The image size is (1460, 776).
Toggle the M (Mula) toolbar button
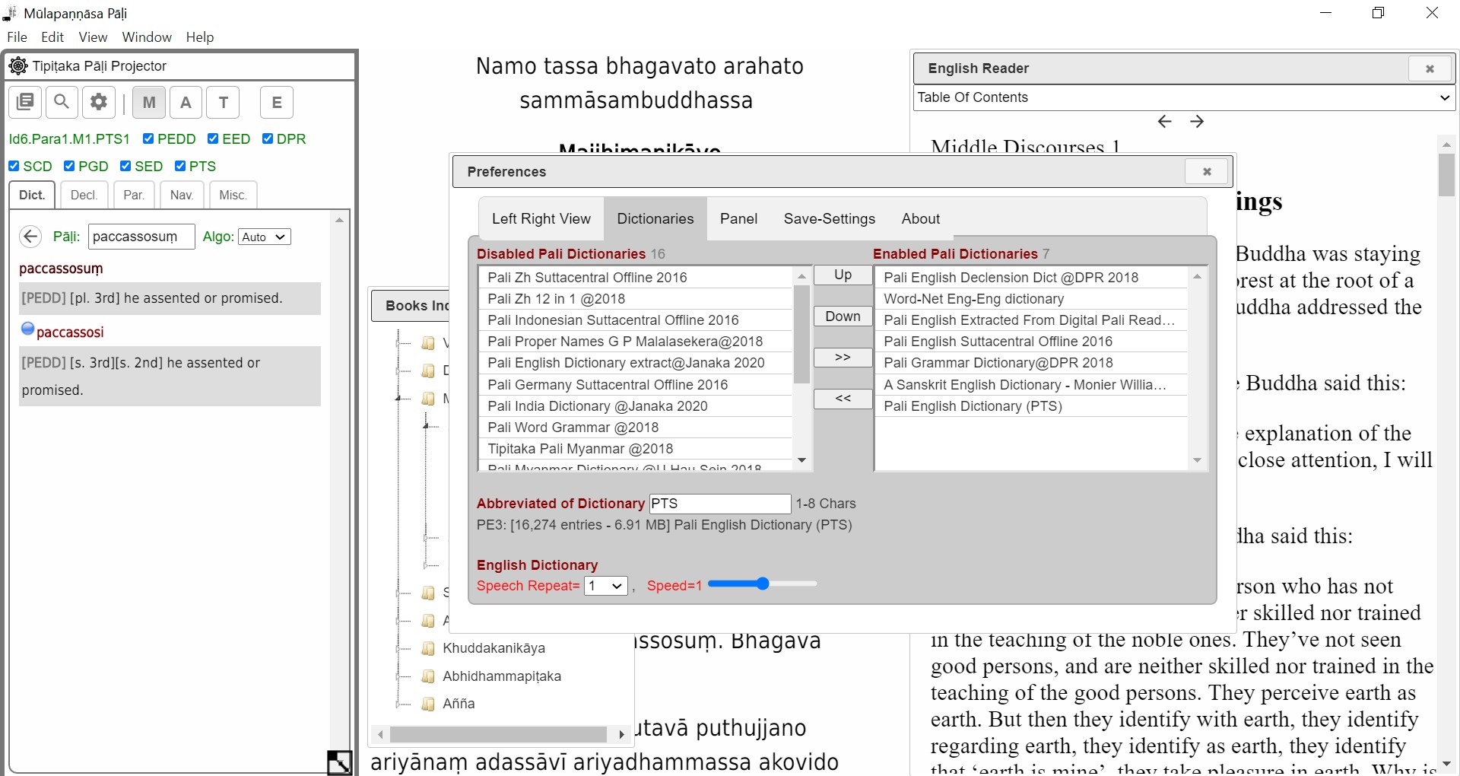click(x=149, y=102)
